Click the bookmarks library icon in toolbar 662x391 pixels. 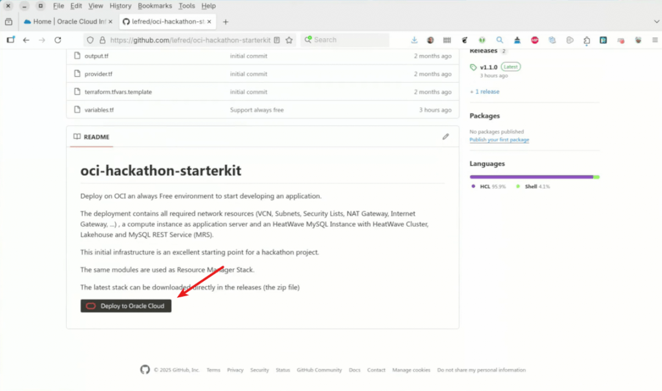point(447,40)
